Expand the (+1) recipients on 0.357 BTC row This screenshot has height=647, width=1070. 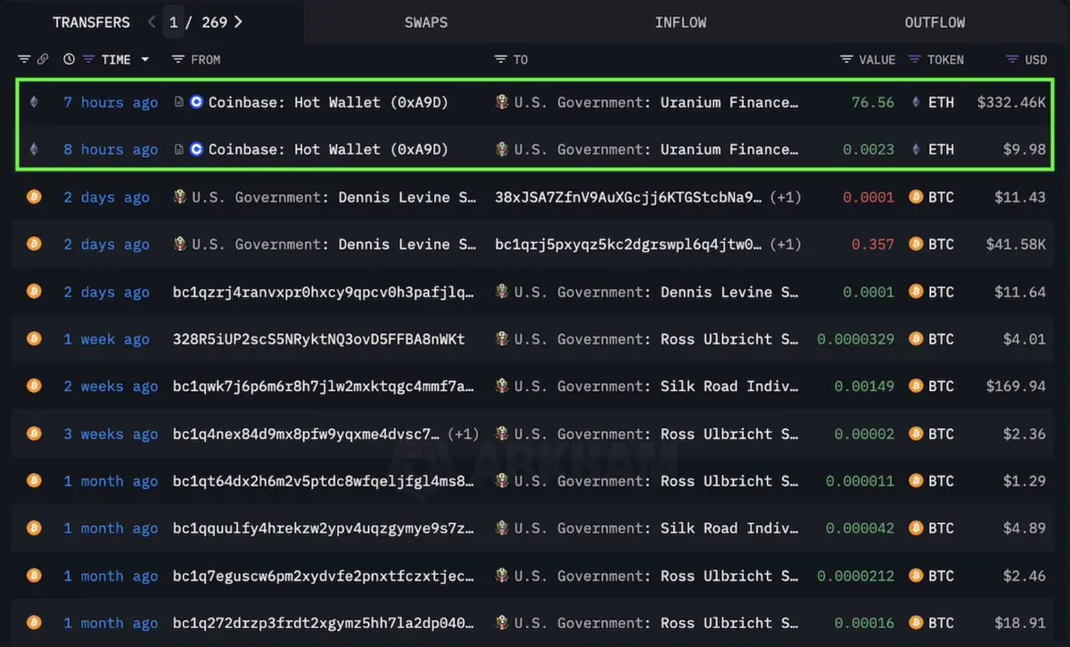(x=786, y=245)
